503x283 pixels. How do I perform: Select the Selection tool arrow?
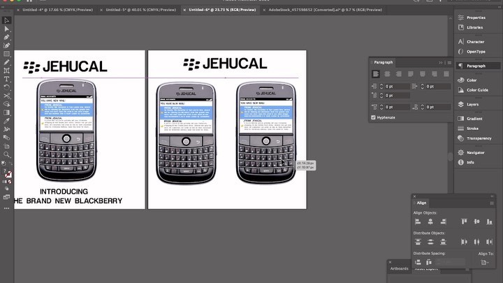6,20
